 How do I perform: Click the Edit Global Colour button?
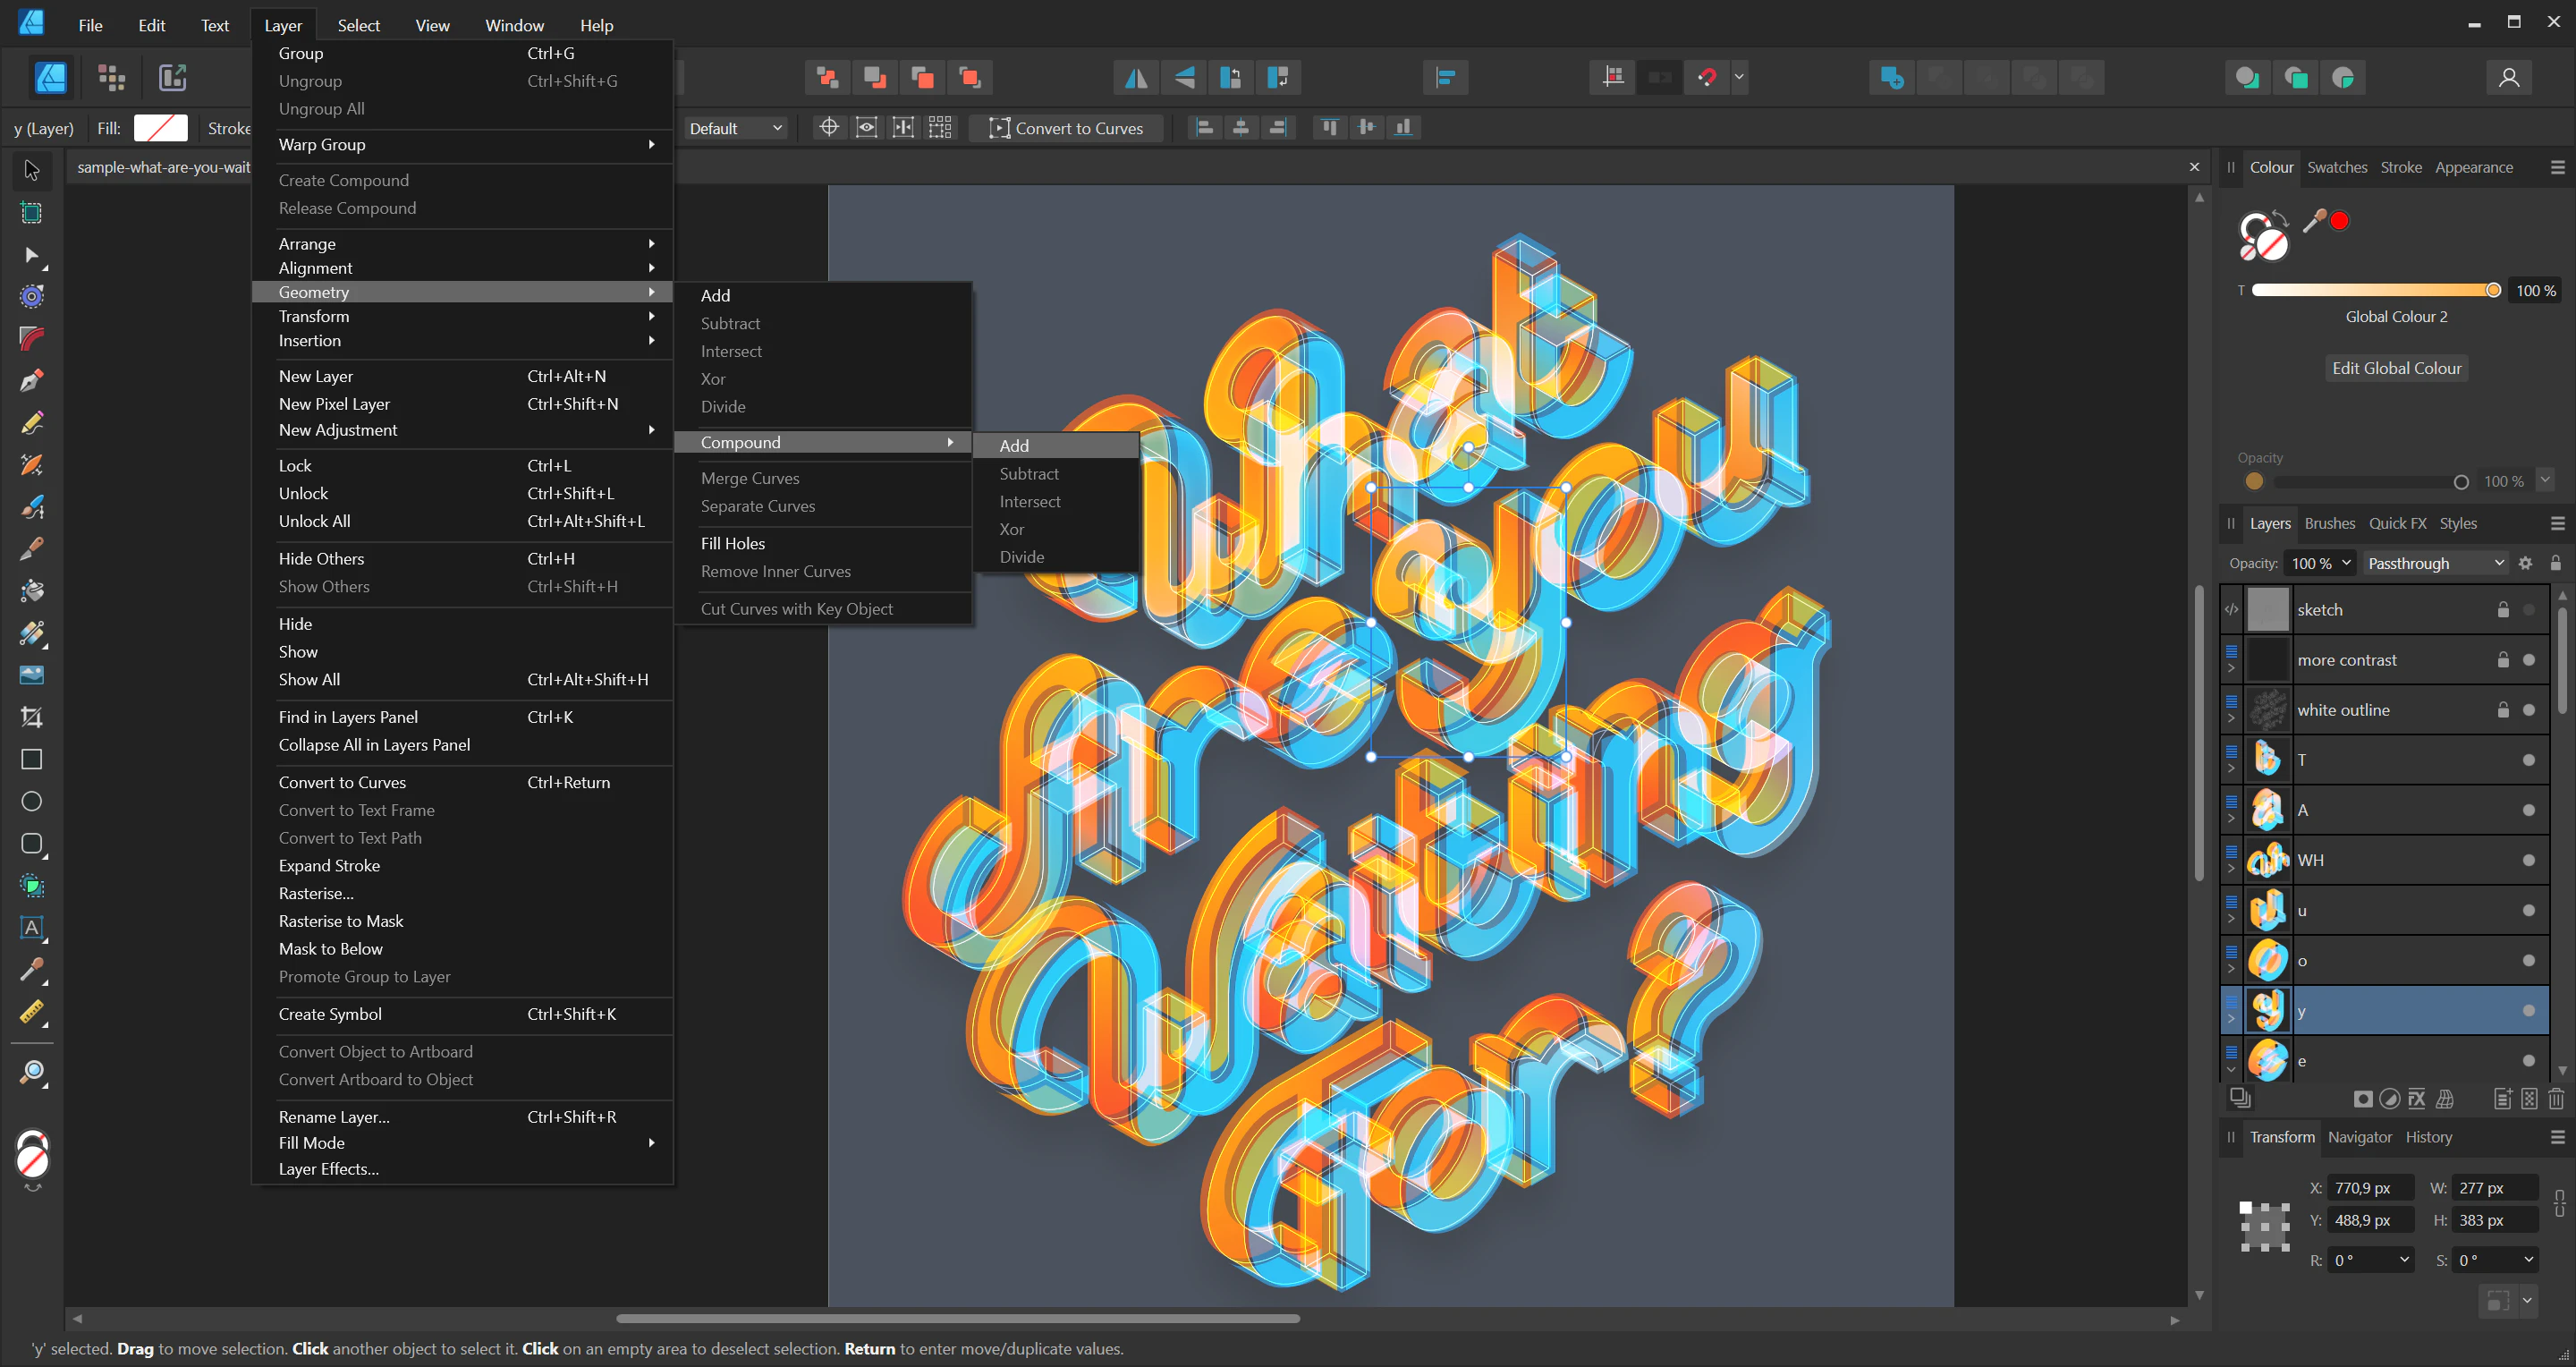[2396, 368]
